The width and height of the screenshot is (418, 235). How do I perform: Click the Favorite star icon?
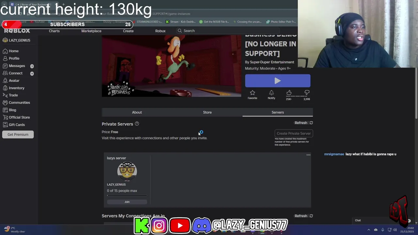pos(252,93)
